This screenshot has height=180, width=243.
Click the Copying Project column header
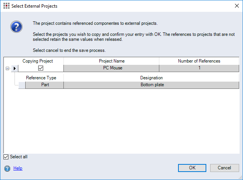[x=37, y=61]
